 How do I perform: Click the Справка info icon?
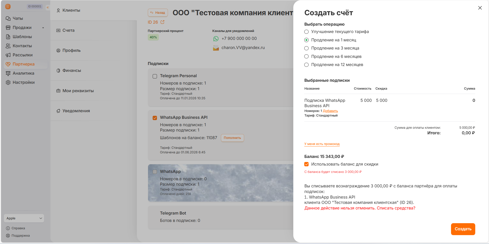8,228
